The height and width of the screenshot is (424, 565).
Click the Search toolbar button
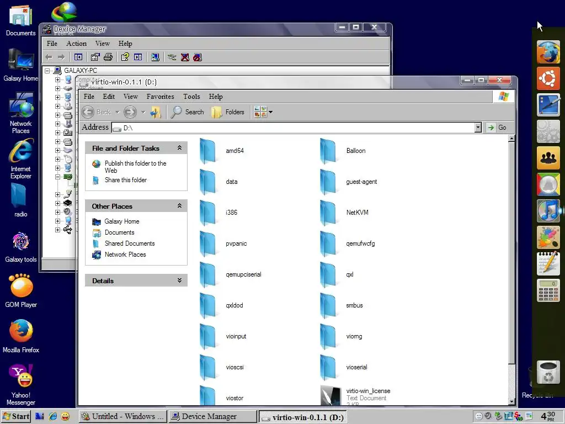188,112
